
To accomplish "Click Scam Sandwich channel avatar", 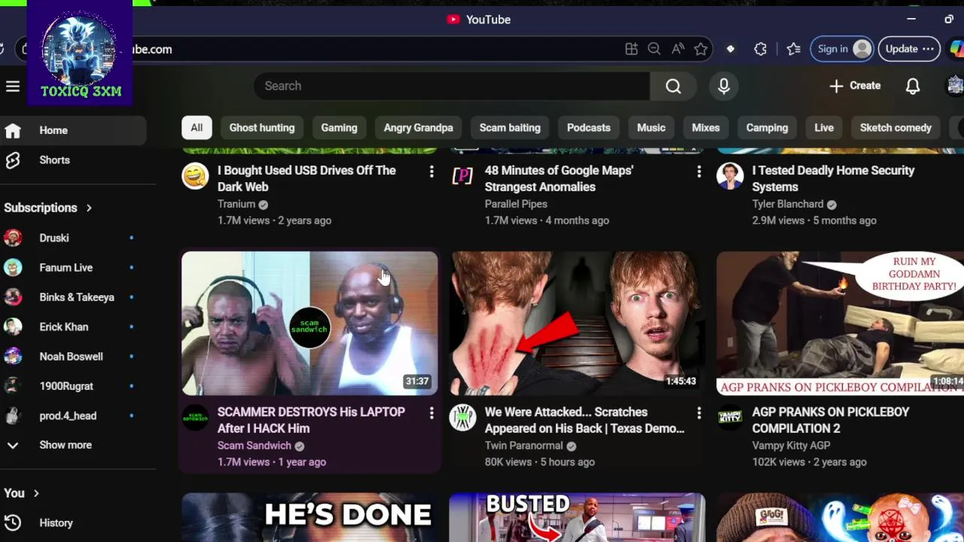I will [195, 418].
